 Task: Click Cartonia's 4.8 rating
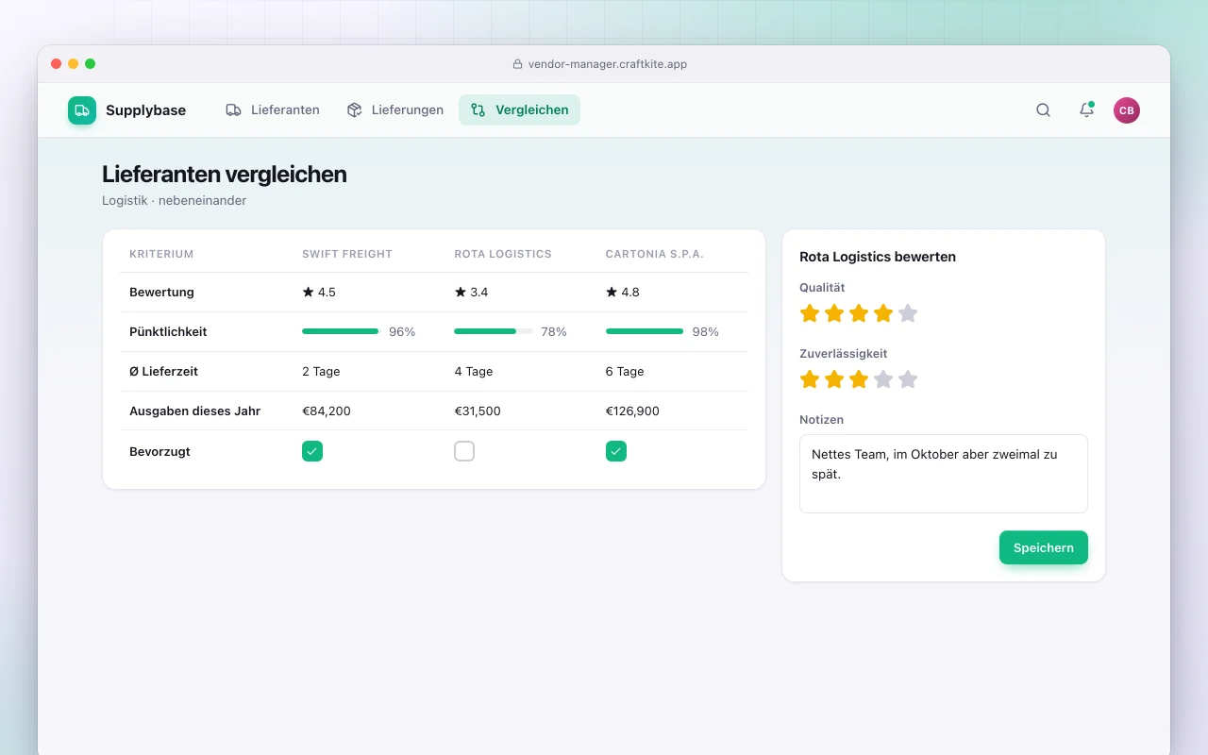(x=623, y=293)
